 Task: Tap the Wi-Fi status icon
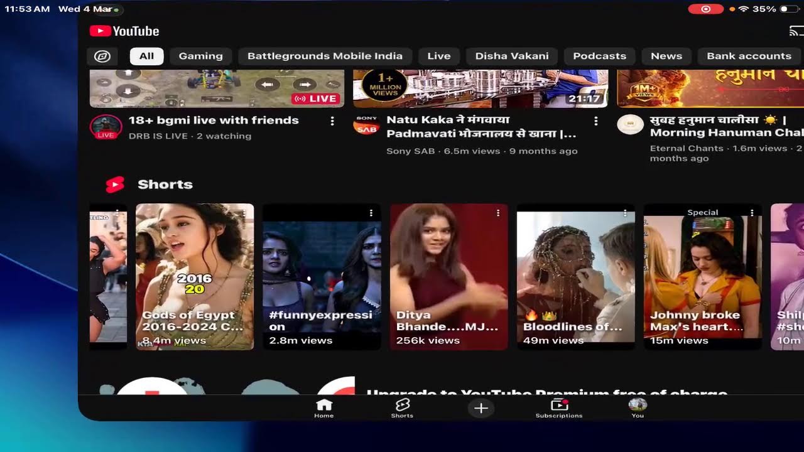click(744, 9)
